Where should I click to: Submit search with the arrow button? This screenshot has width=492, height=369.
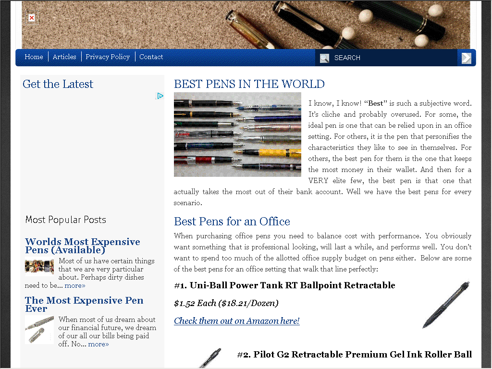pos(466,58)
